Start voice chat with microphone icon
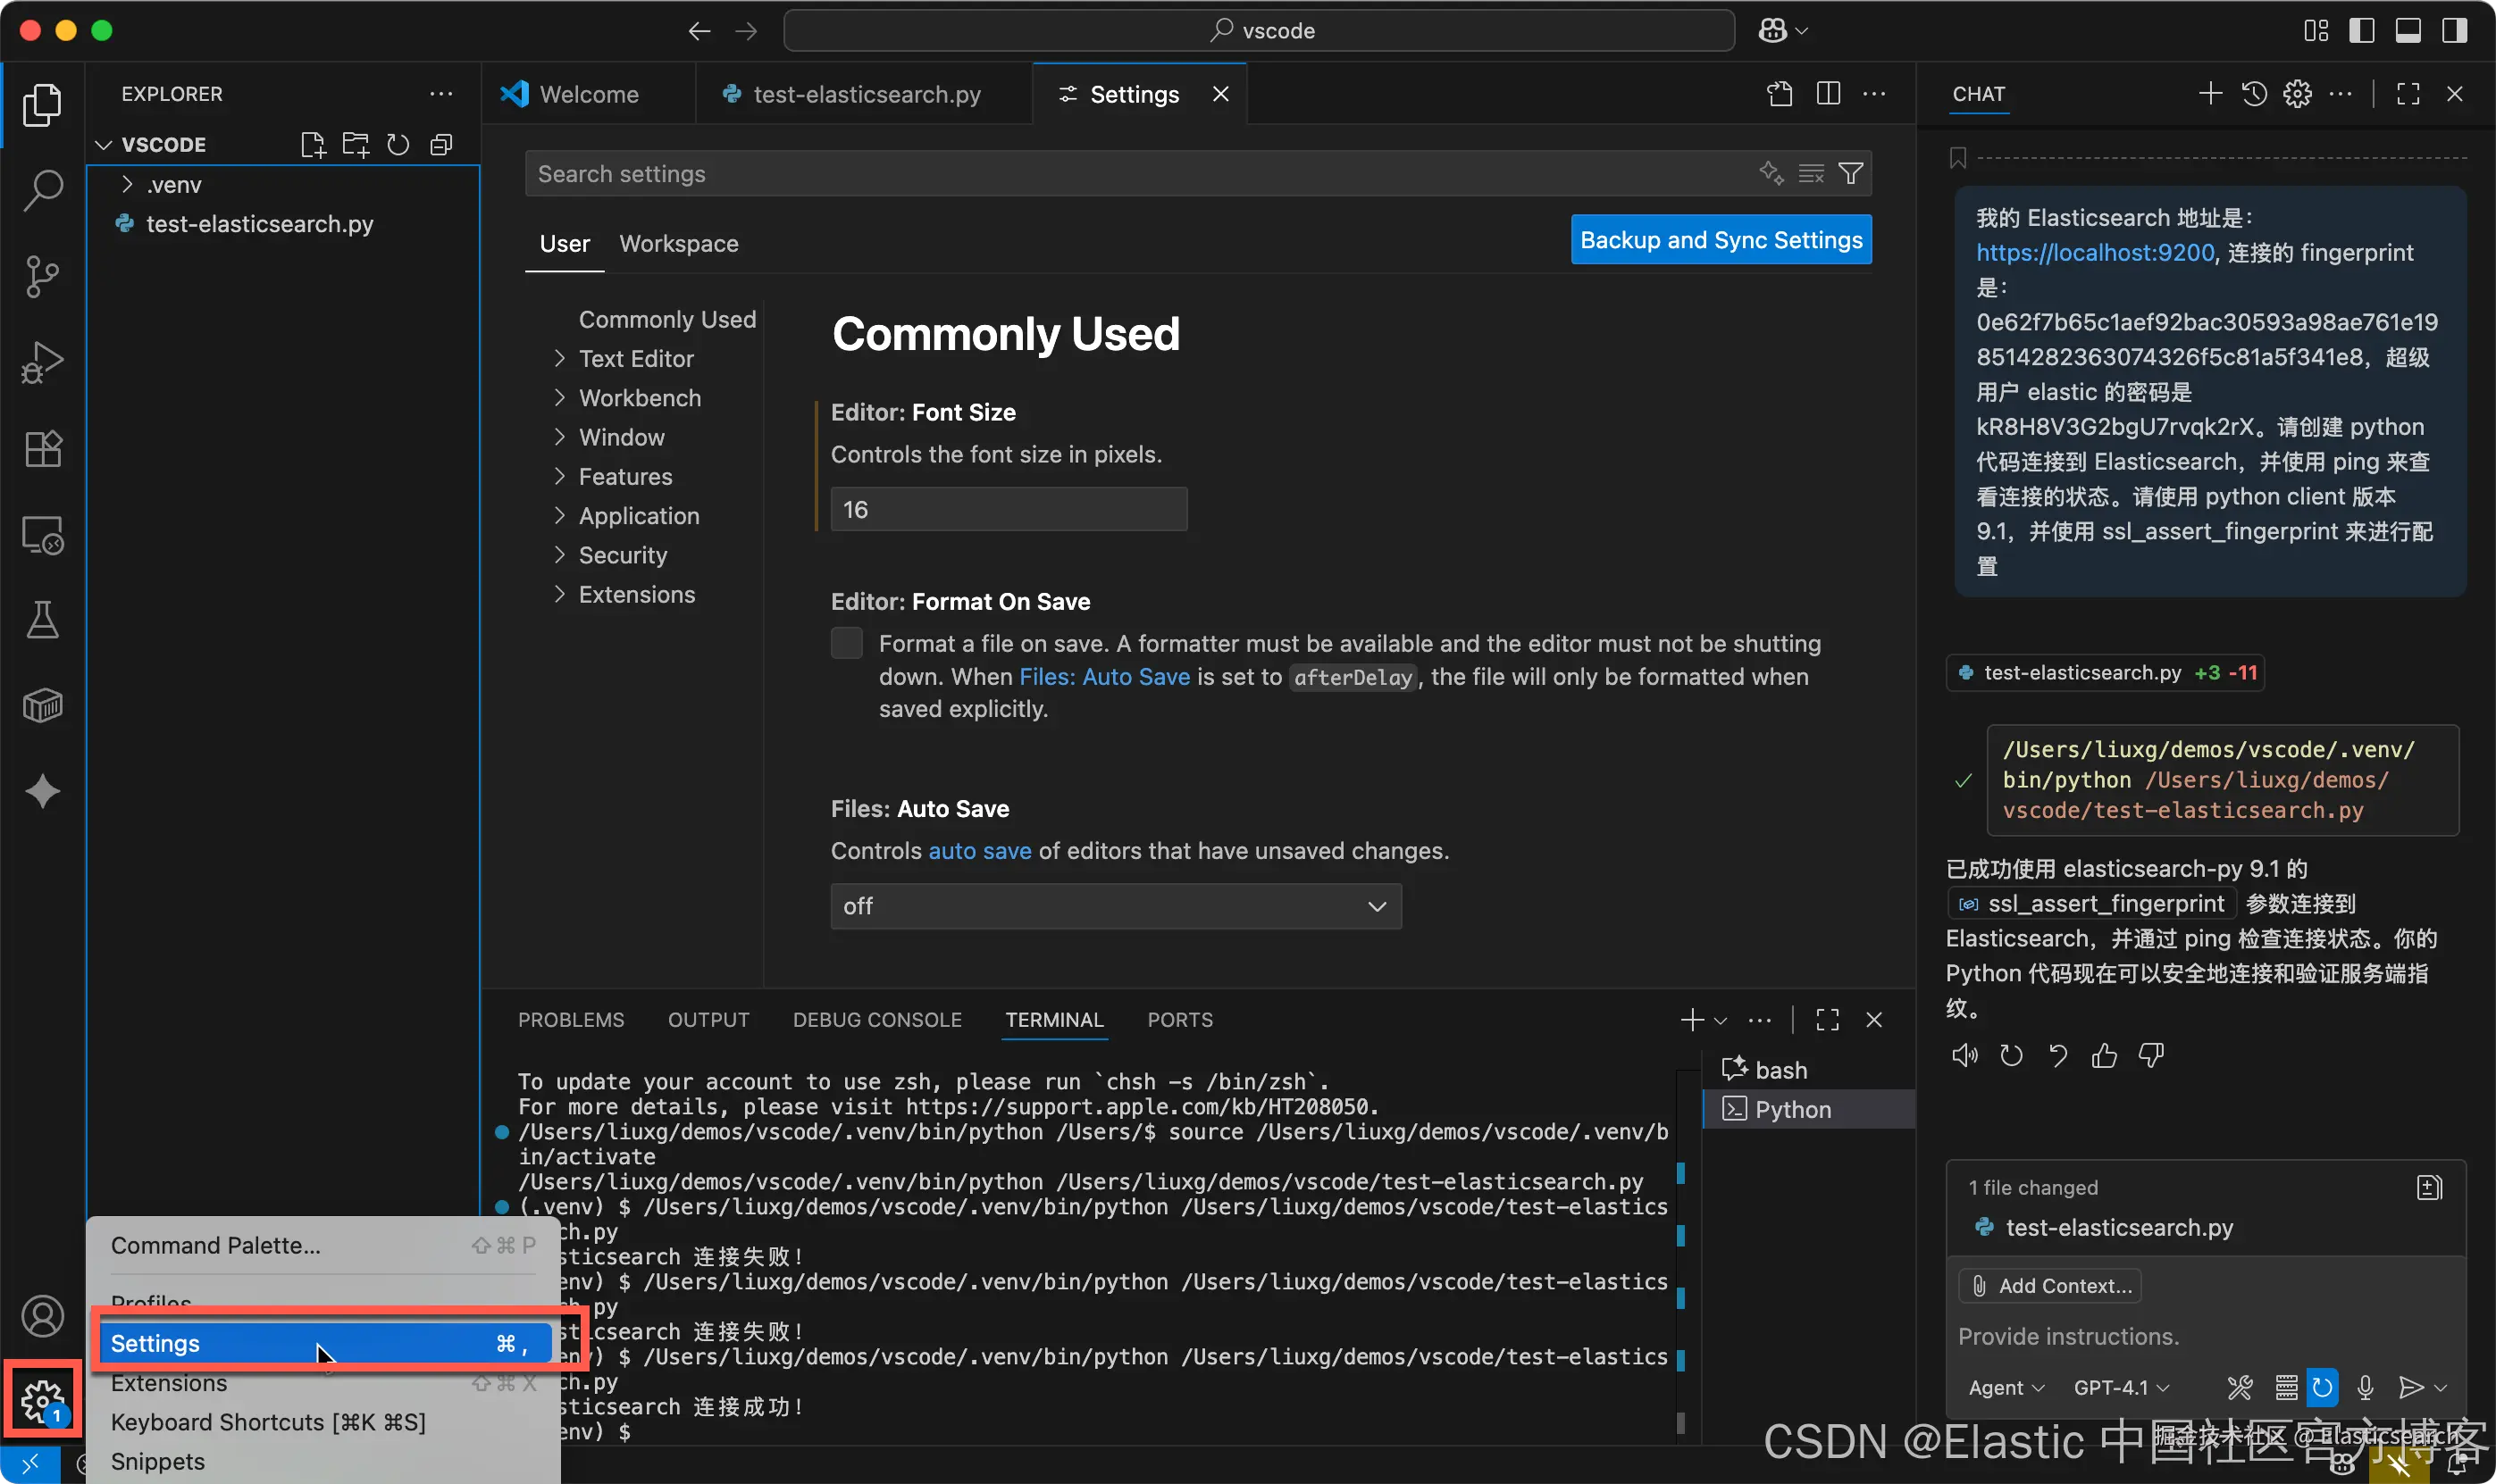This screenshot has width=2496, height=1484. click(2365, 1388)
